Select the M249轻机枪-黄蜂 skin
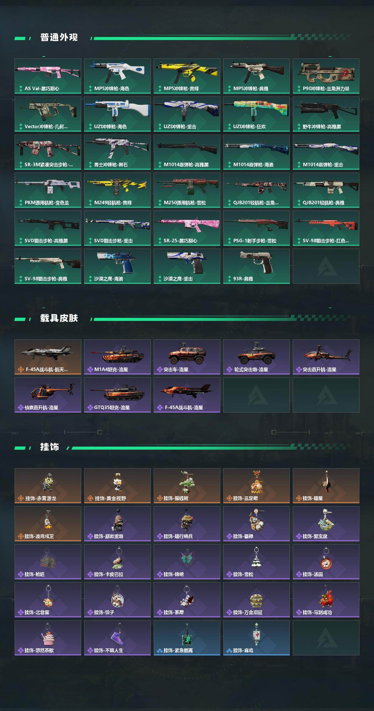 coord(117,190)
